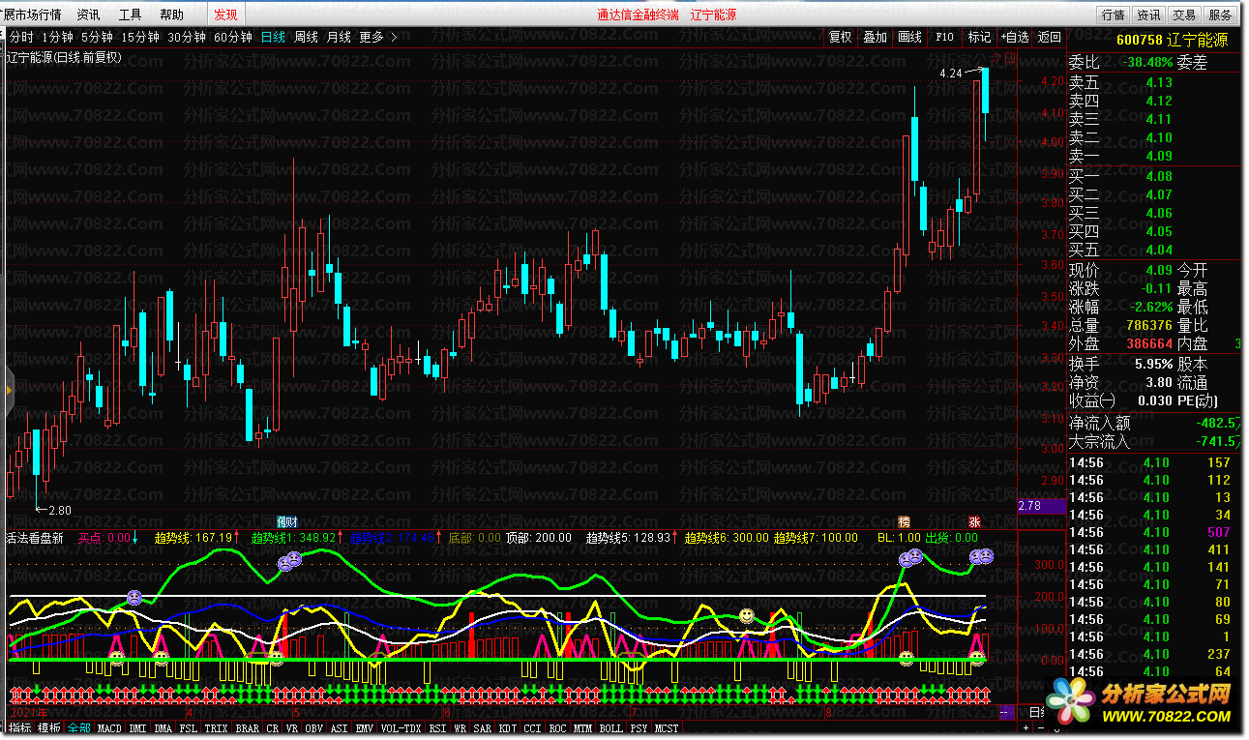
Task: Select the 30分钟 period
Action: [187, 38]
